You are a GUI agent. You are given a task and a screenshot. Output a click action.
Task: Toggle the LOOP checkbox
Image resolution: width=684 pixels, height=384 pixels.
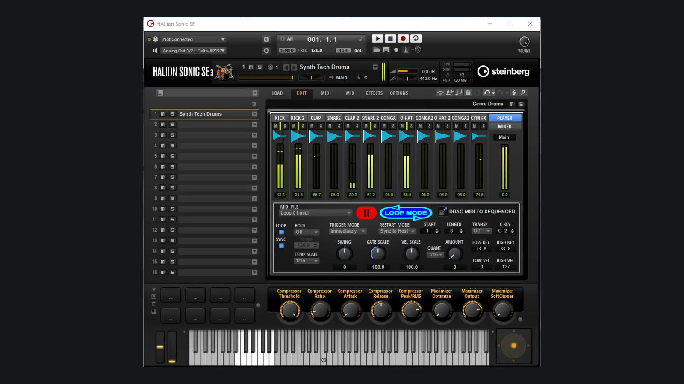tap(281, 232)
